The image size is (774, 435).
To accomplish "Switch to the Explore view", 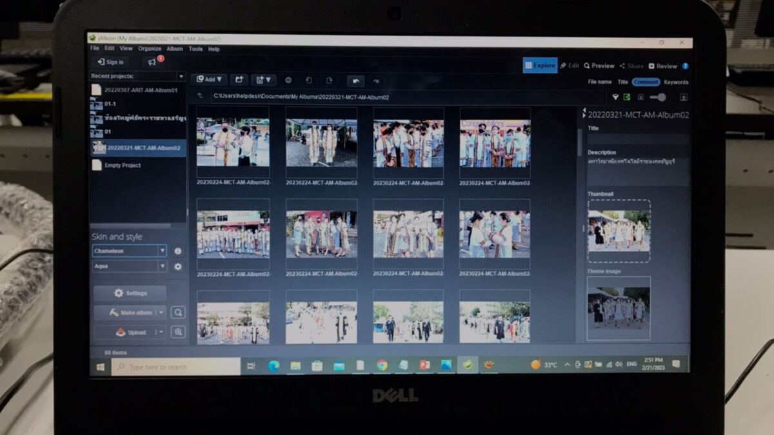I will pos(540,65).
